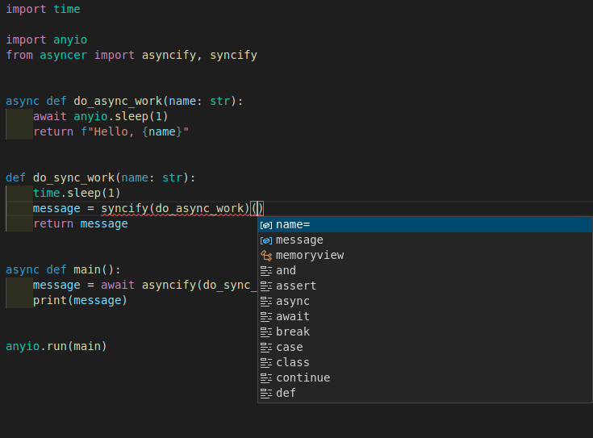Screen dimensions: 593x438
Task: Choose the 'await' autocomplete suggestion
Action: (293, 317)
